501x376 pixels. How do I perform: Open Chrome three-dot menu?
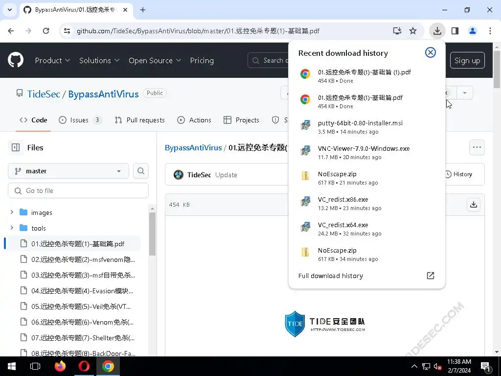point(490,31)
